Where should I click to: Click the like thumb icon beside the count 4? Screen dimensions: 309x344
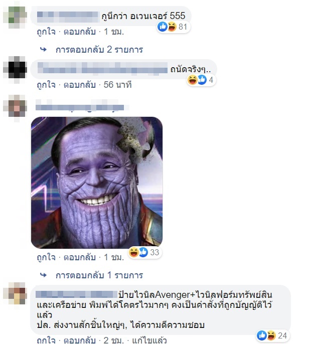(202, 80)
